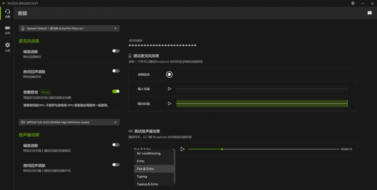The image size is (377, 190).
Task: Play the 输出音频 output audio sample
Action: [170, 104]
